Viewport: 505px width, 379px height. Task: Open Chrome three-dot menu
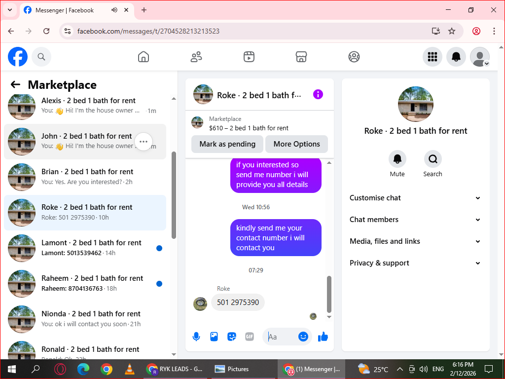click(494, 31)
